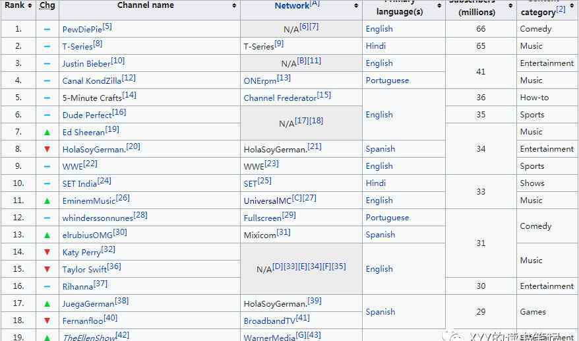579x341 pixels.
Task: Open the HolaSoyGerman channel name link
Action: [x=94, y=149]
